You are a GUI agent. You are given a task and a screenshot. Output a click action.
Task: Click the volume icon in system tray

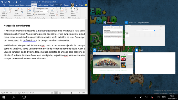coord(152,97)
